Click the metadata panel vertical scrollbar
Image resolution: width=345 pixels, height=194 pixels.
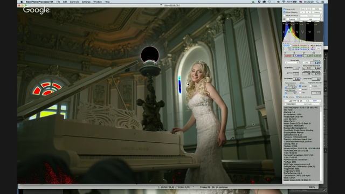(321, 144)
